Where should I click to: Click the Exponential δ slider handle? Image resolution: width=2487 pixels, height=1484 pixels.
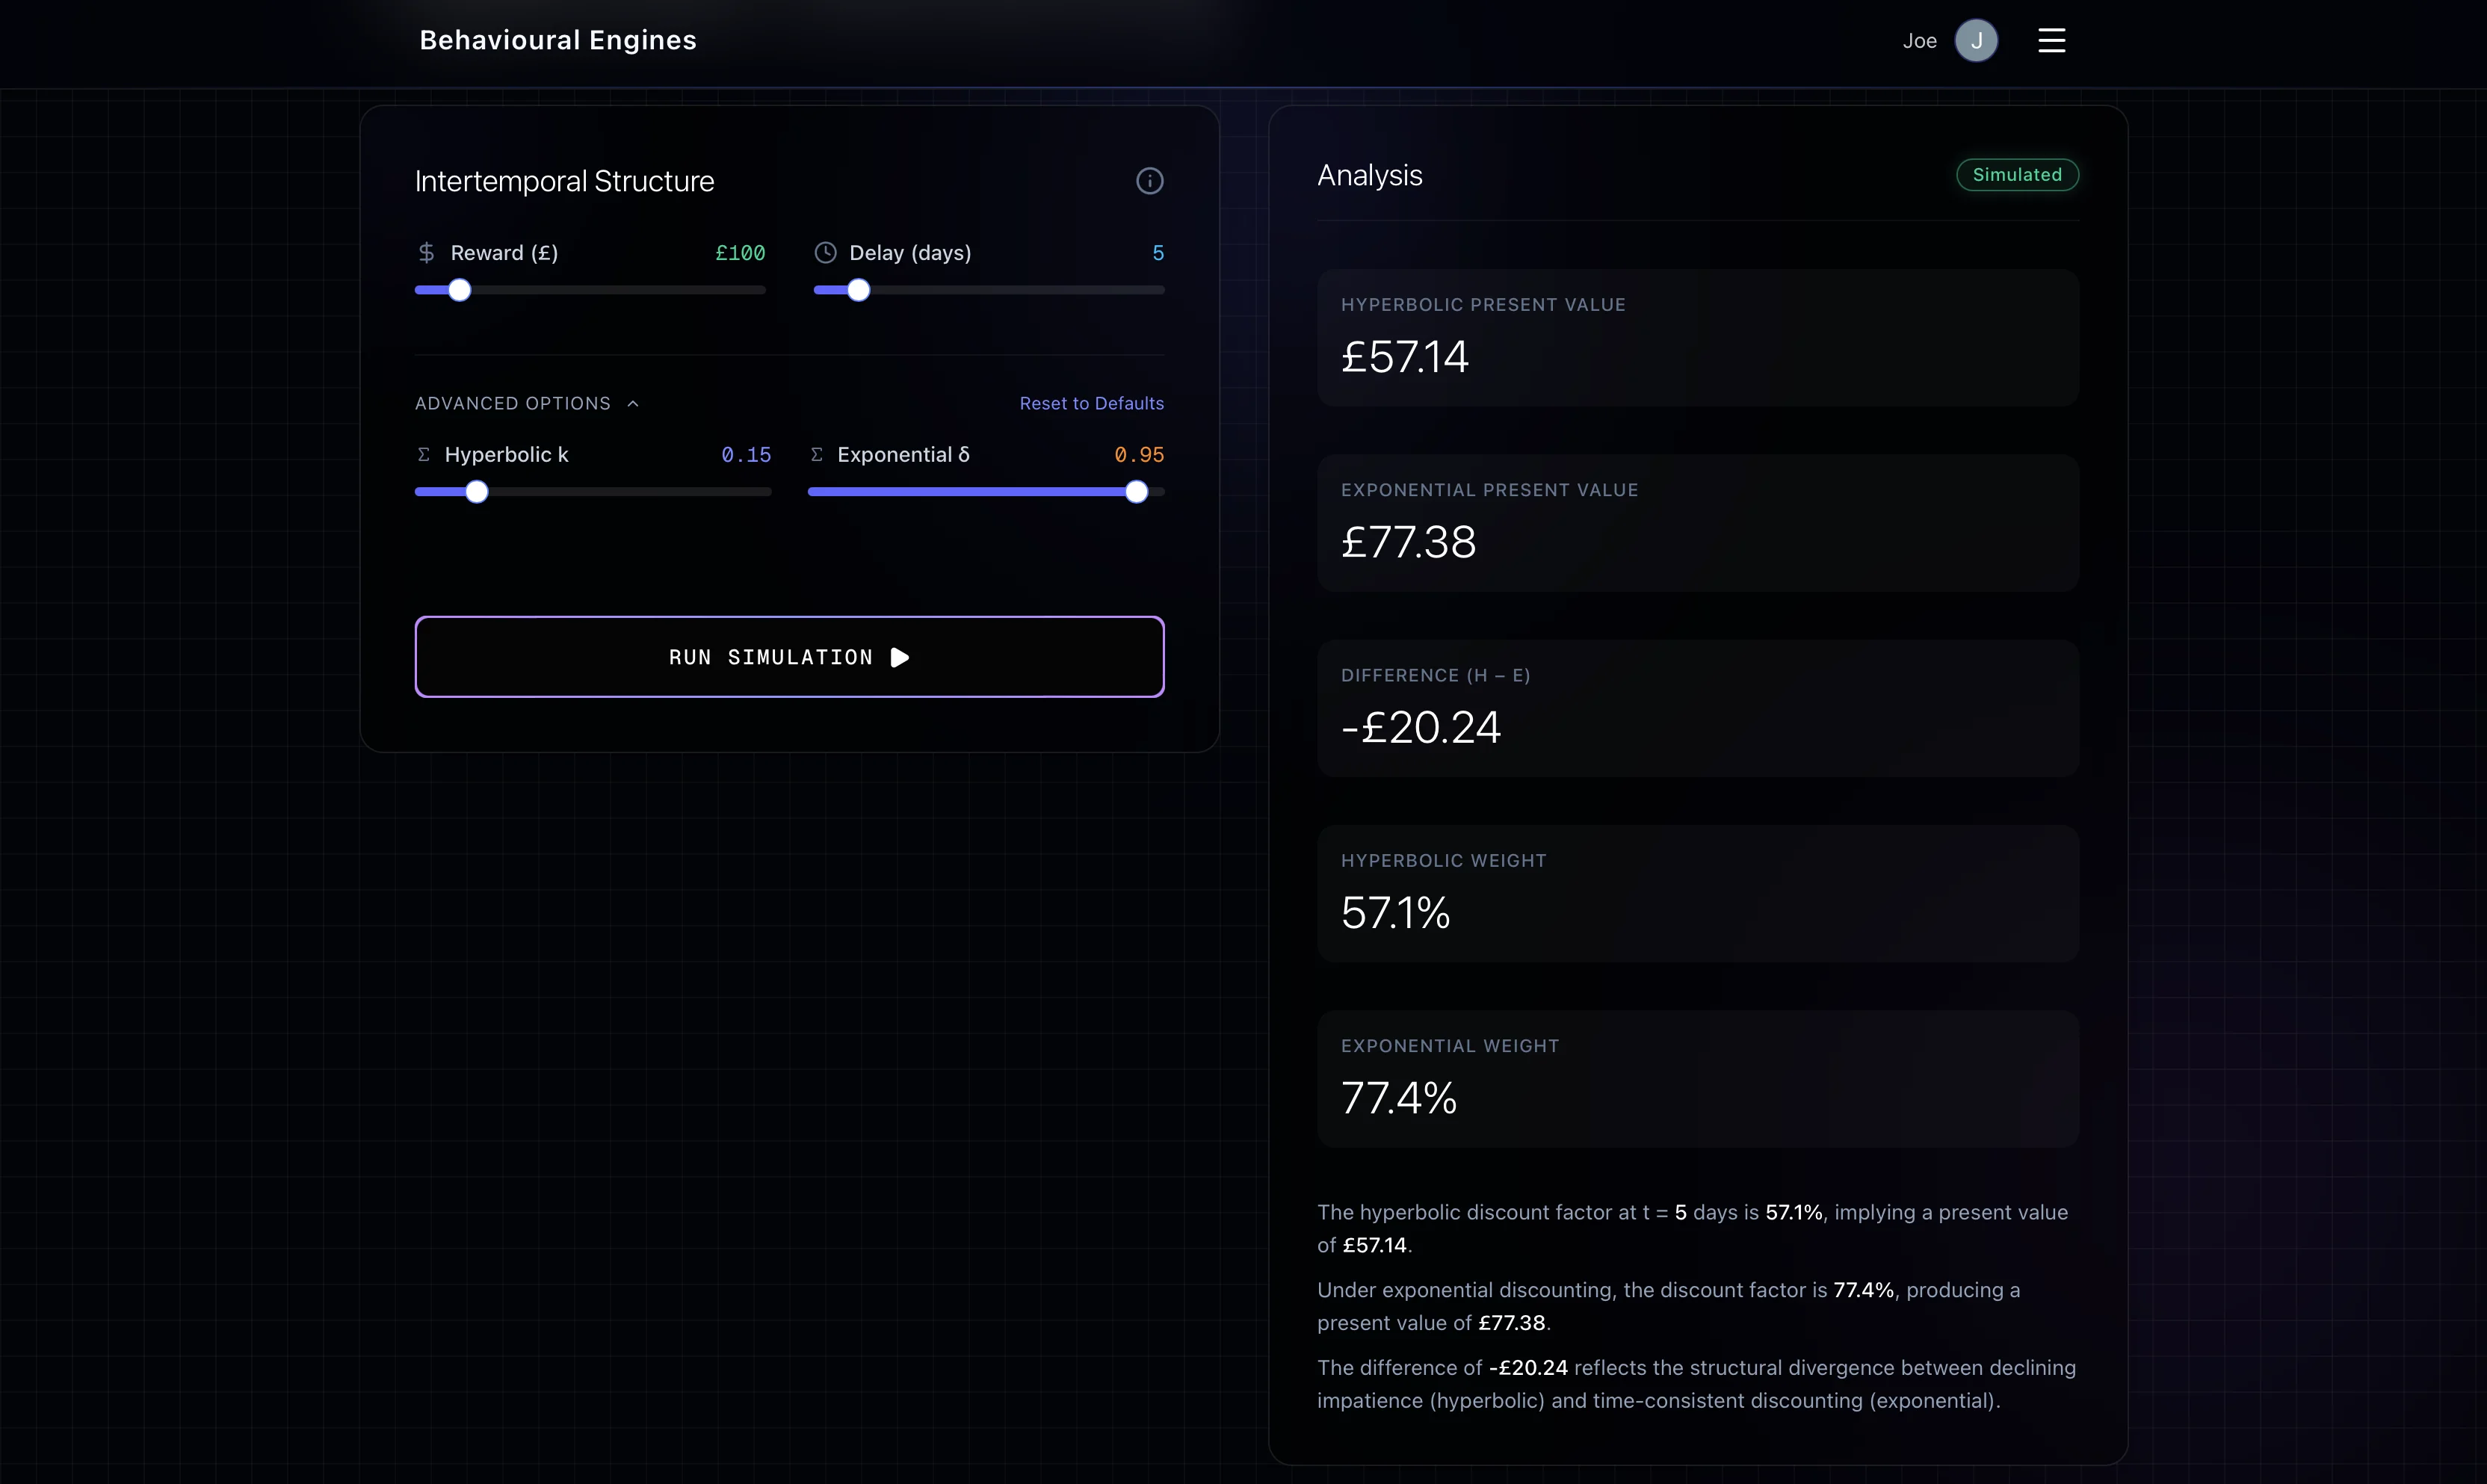coord(1136,492)
